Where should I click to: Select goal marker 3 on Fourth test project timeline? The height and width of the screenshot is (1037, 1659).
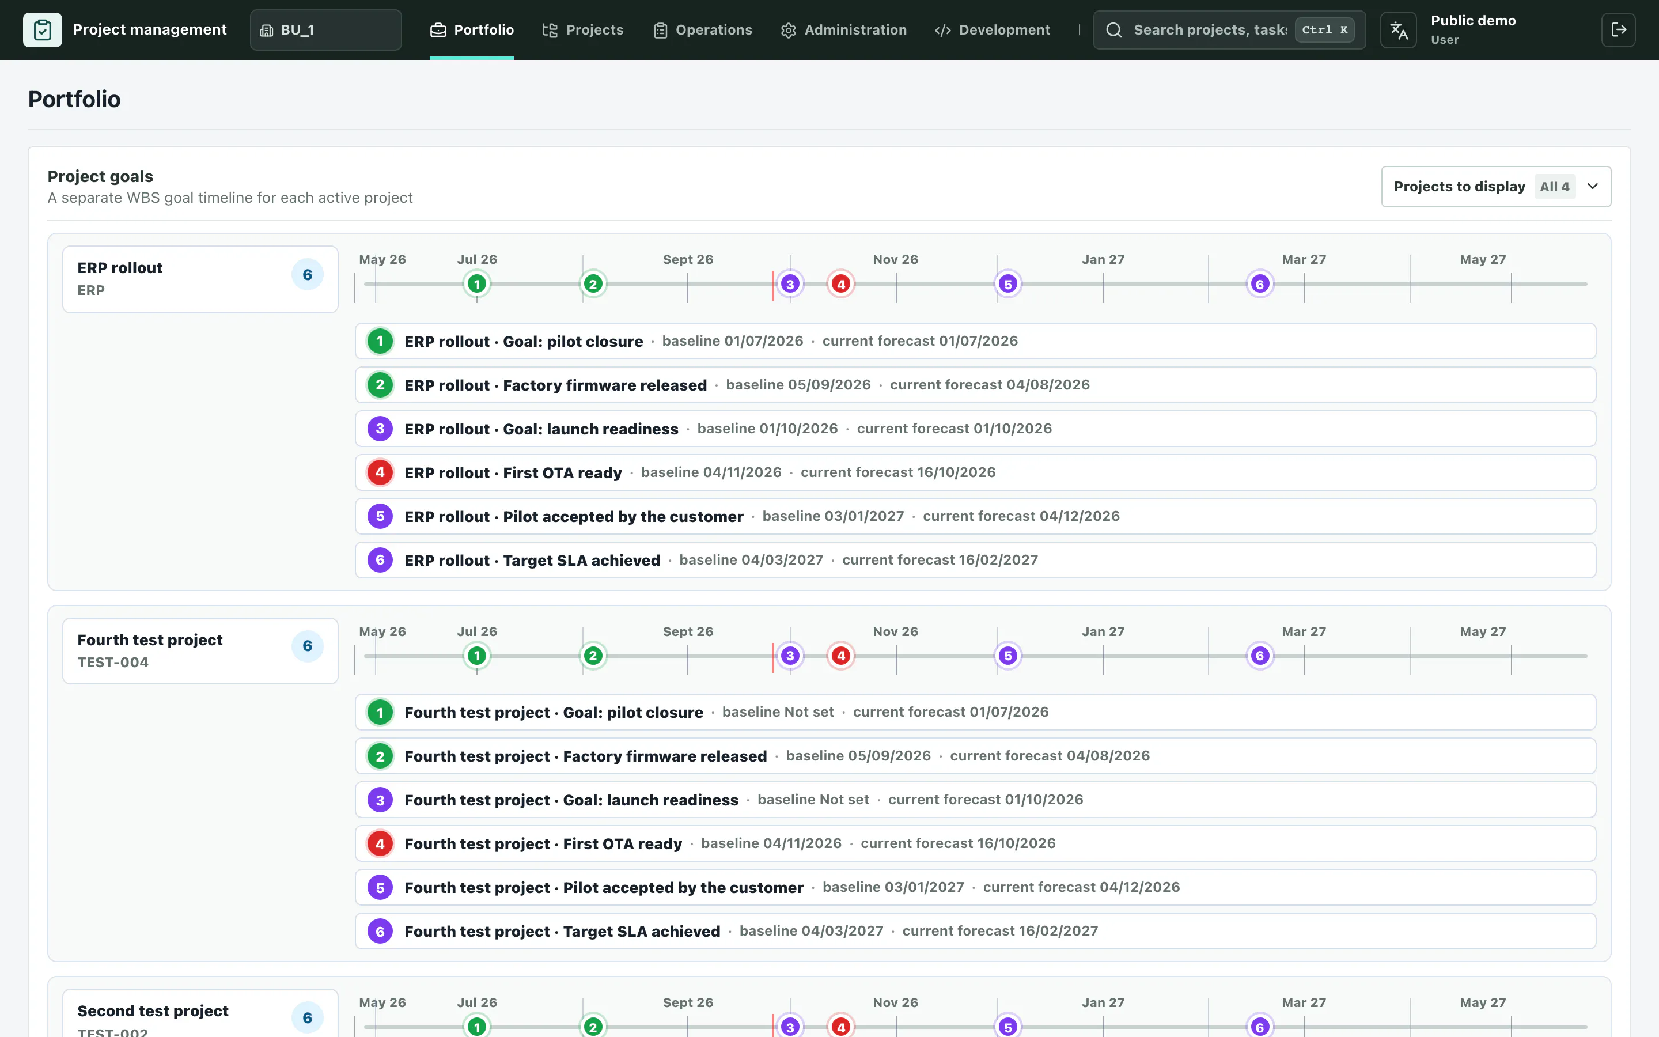click(790, 656)
